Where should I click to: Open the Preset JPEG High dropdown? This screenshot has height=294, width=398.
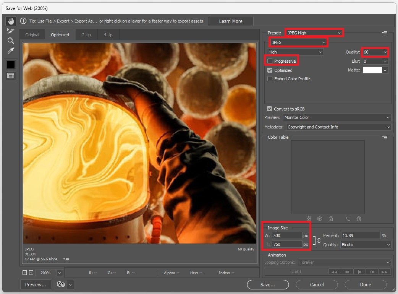pyautogui.click(x=314, y=33)
